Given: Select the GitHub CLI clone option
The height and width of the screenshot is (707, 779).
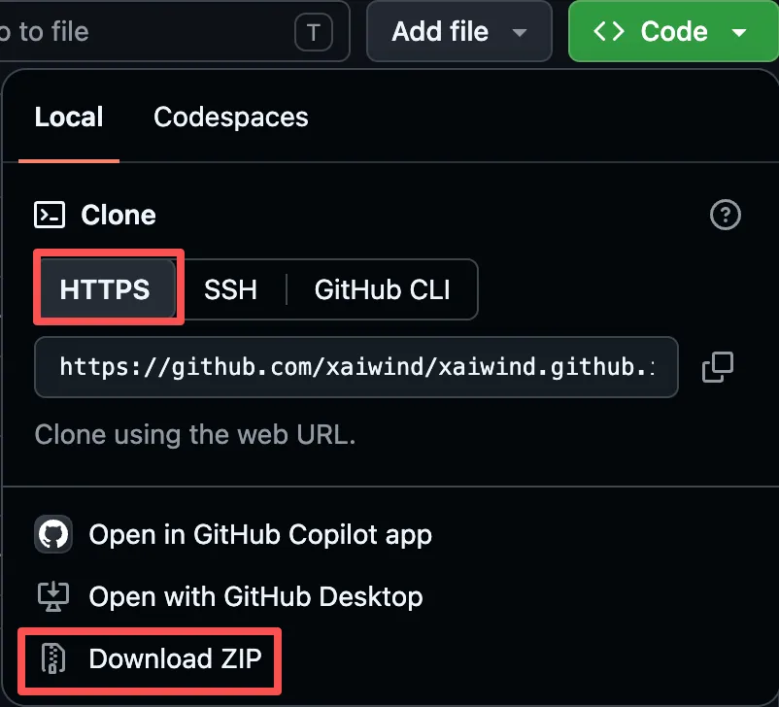Looking at the screenshot, I should (x=382, y=289).
